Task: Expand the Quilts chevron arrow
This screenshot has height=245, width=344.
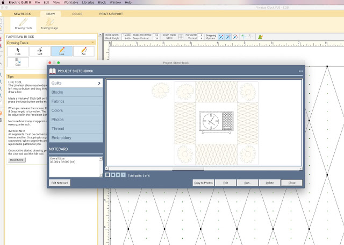Action: point(99,83)
